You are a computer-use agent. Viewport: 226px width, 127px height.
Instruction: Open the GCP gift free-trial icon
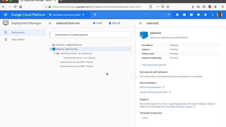[x=177, y=15]
